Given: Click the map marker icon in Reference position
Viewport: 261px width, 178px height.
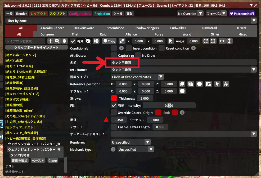Looking at the screenshot, I should click(208, 84).
